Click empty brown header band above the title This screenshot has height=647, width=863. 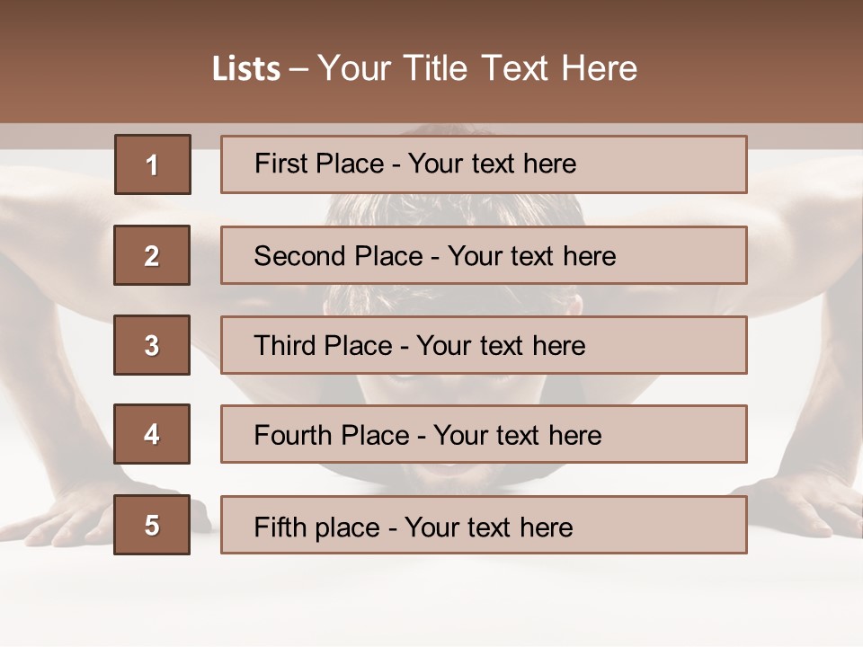point(431,22)
